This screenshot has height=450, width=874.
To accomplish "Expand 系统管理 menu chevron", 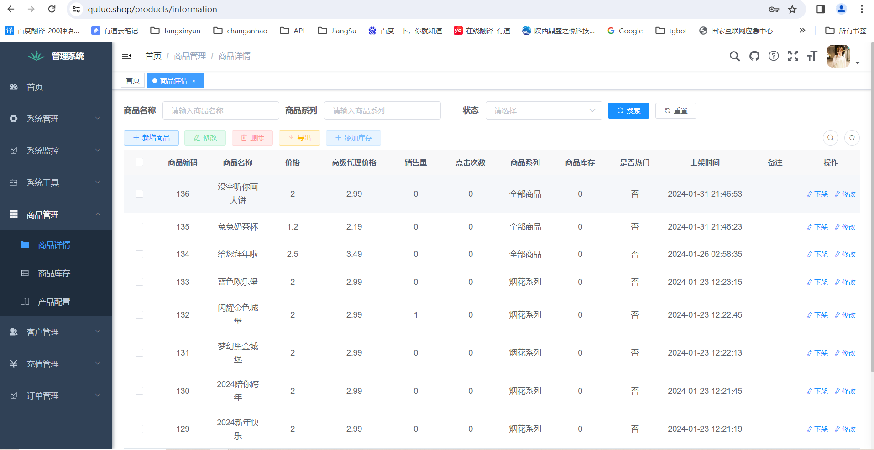I will (98, 118).
